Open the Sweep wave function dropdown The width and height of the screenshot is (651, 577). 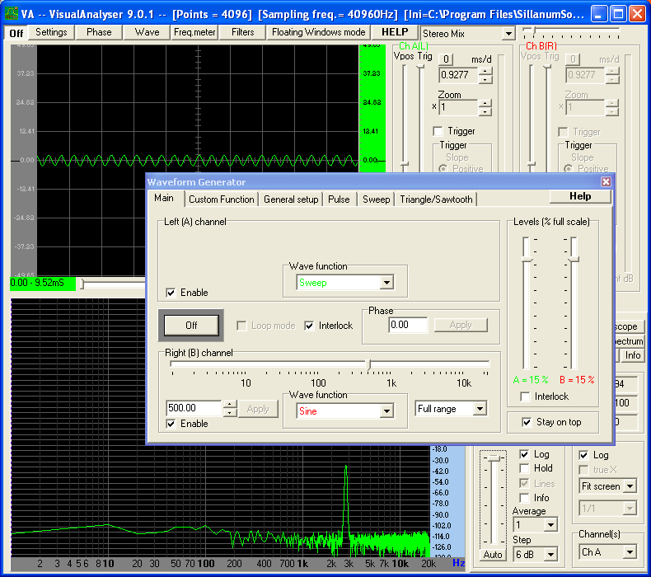click(386, 283)
